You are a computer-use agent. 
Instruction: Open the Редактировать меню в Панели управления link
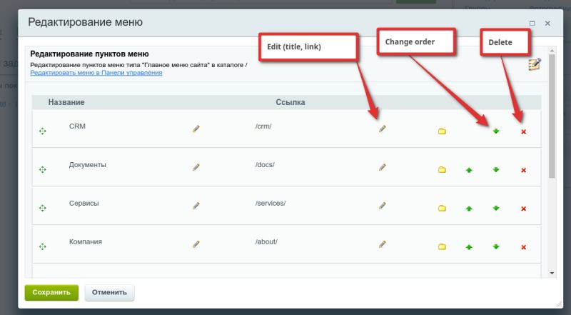(x=96, y=73)
